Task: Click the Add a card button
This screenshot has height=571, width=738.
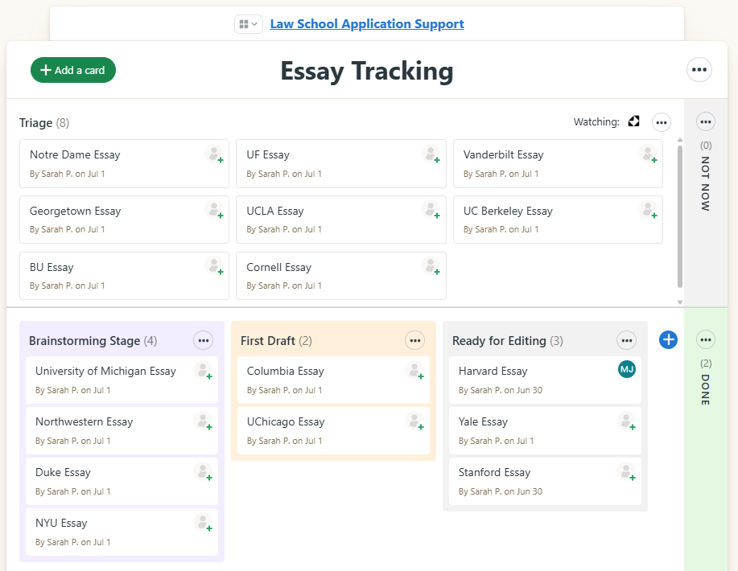Action: pos(73,70)
